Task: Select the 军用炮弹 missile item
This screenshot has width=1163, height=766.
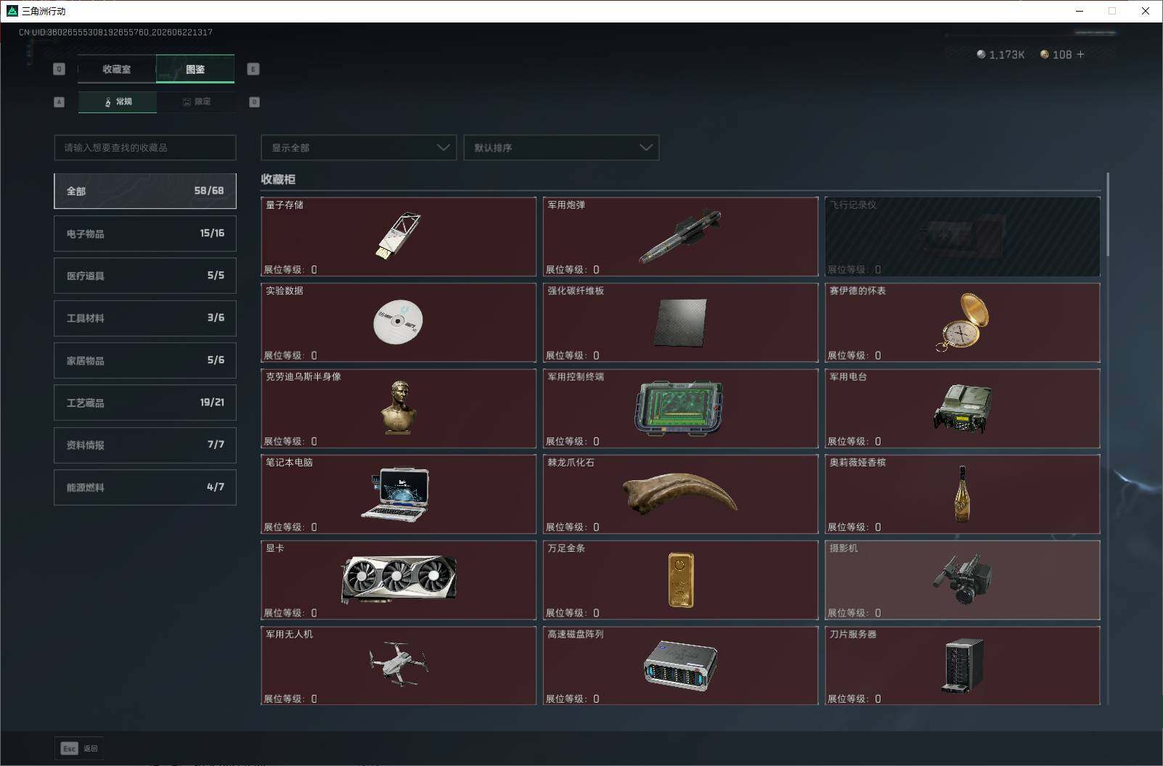Action: 680,236
